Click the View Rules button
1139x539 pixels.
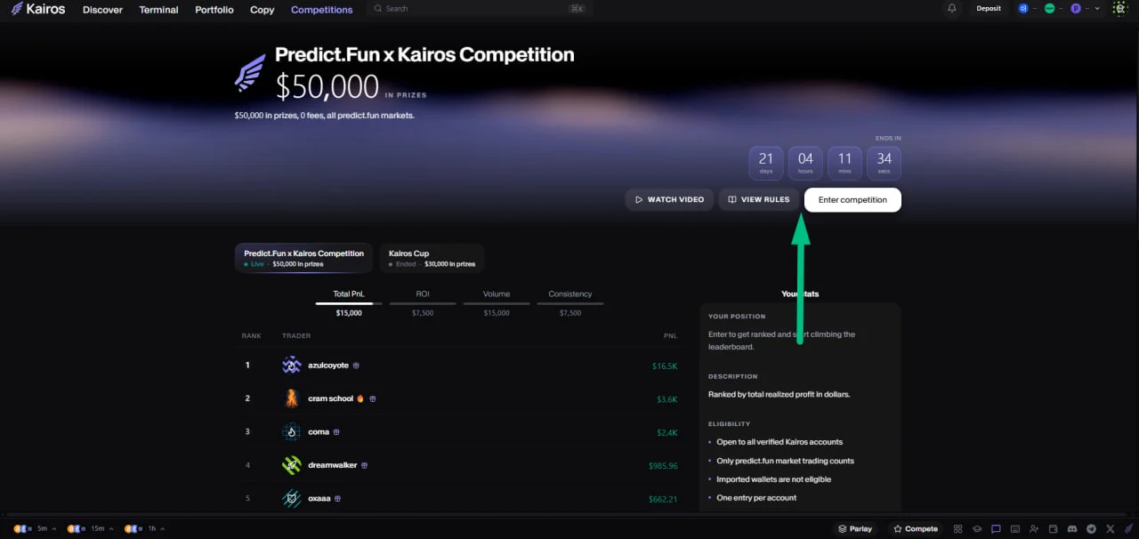pos(758,200)
